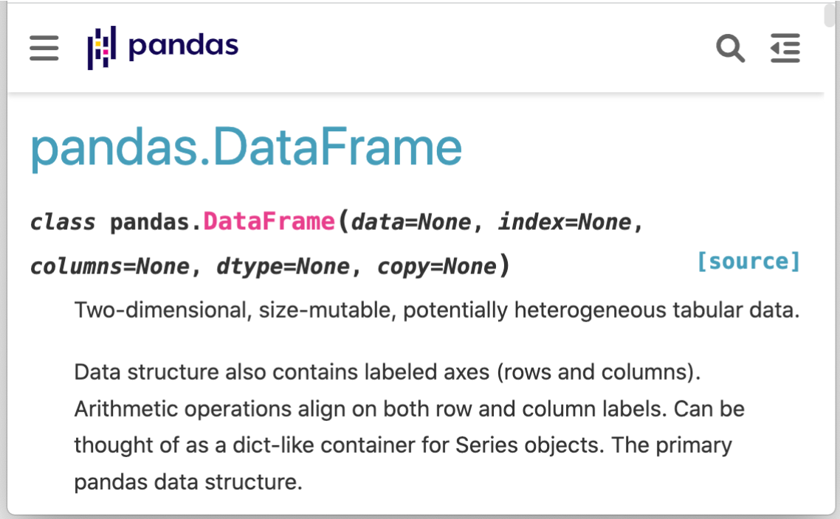Image resolution: width=840 pixels, height=519 pixels.
Task: Click the 'pandas data structure.' closing line
Action: pos(188,483)
